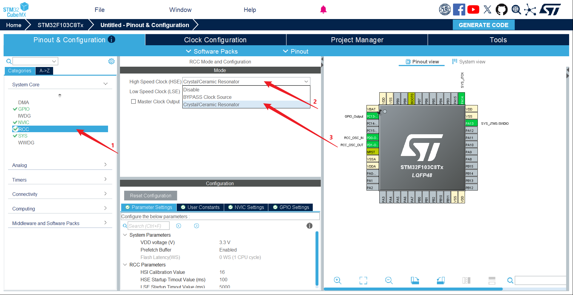This screenshot has width=573, height=295.
Task: Select Disable in the HSE dropdown list
Action: pos(246,90)
